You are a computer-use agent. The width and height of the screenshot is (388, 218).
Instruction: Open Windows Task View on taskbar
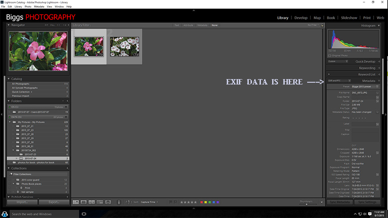click(x=84, y=214)
